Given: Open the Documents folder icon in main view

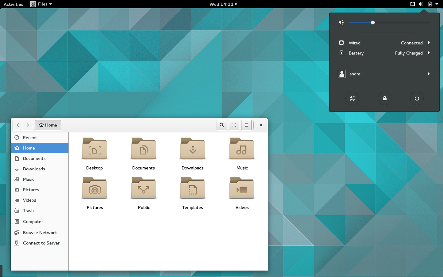Looking at the screenshot, I should click(144, 149).
